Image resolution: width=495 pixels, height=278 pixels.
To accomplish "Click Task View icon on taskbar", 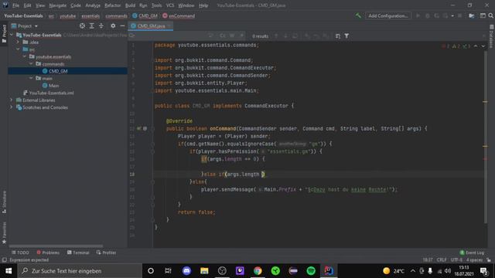I will point(168,271).
